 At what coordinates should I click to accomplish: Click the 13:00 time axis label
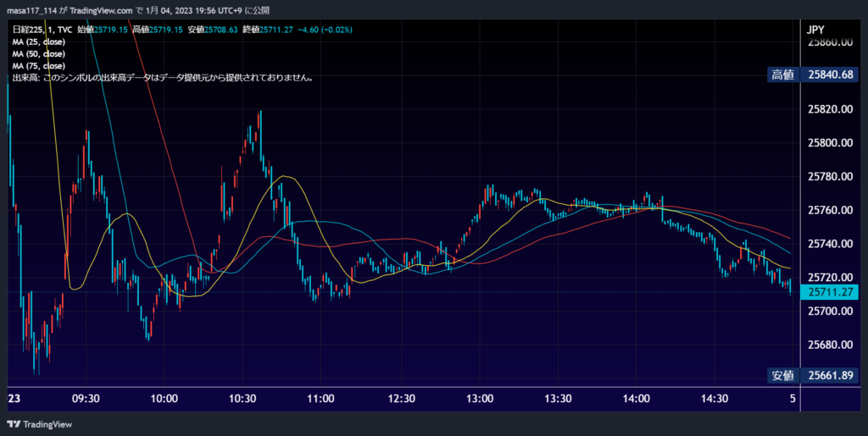[478, 399]
